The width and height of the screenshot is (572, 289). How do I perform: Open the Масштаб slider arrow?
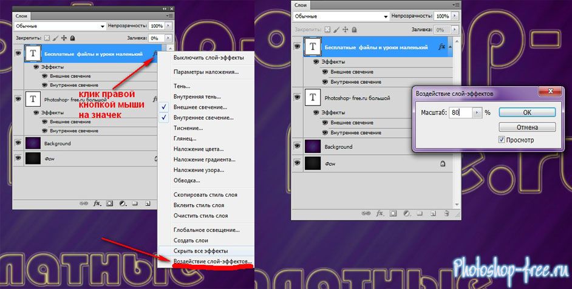(x=477, y=113)
